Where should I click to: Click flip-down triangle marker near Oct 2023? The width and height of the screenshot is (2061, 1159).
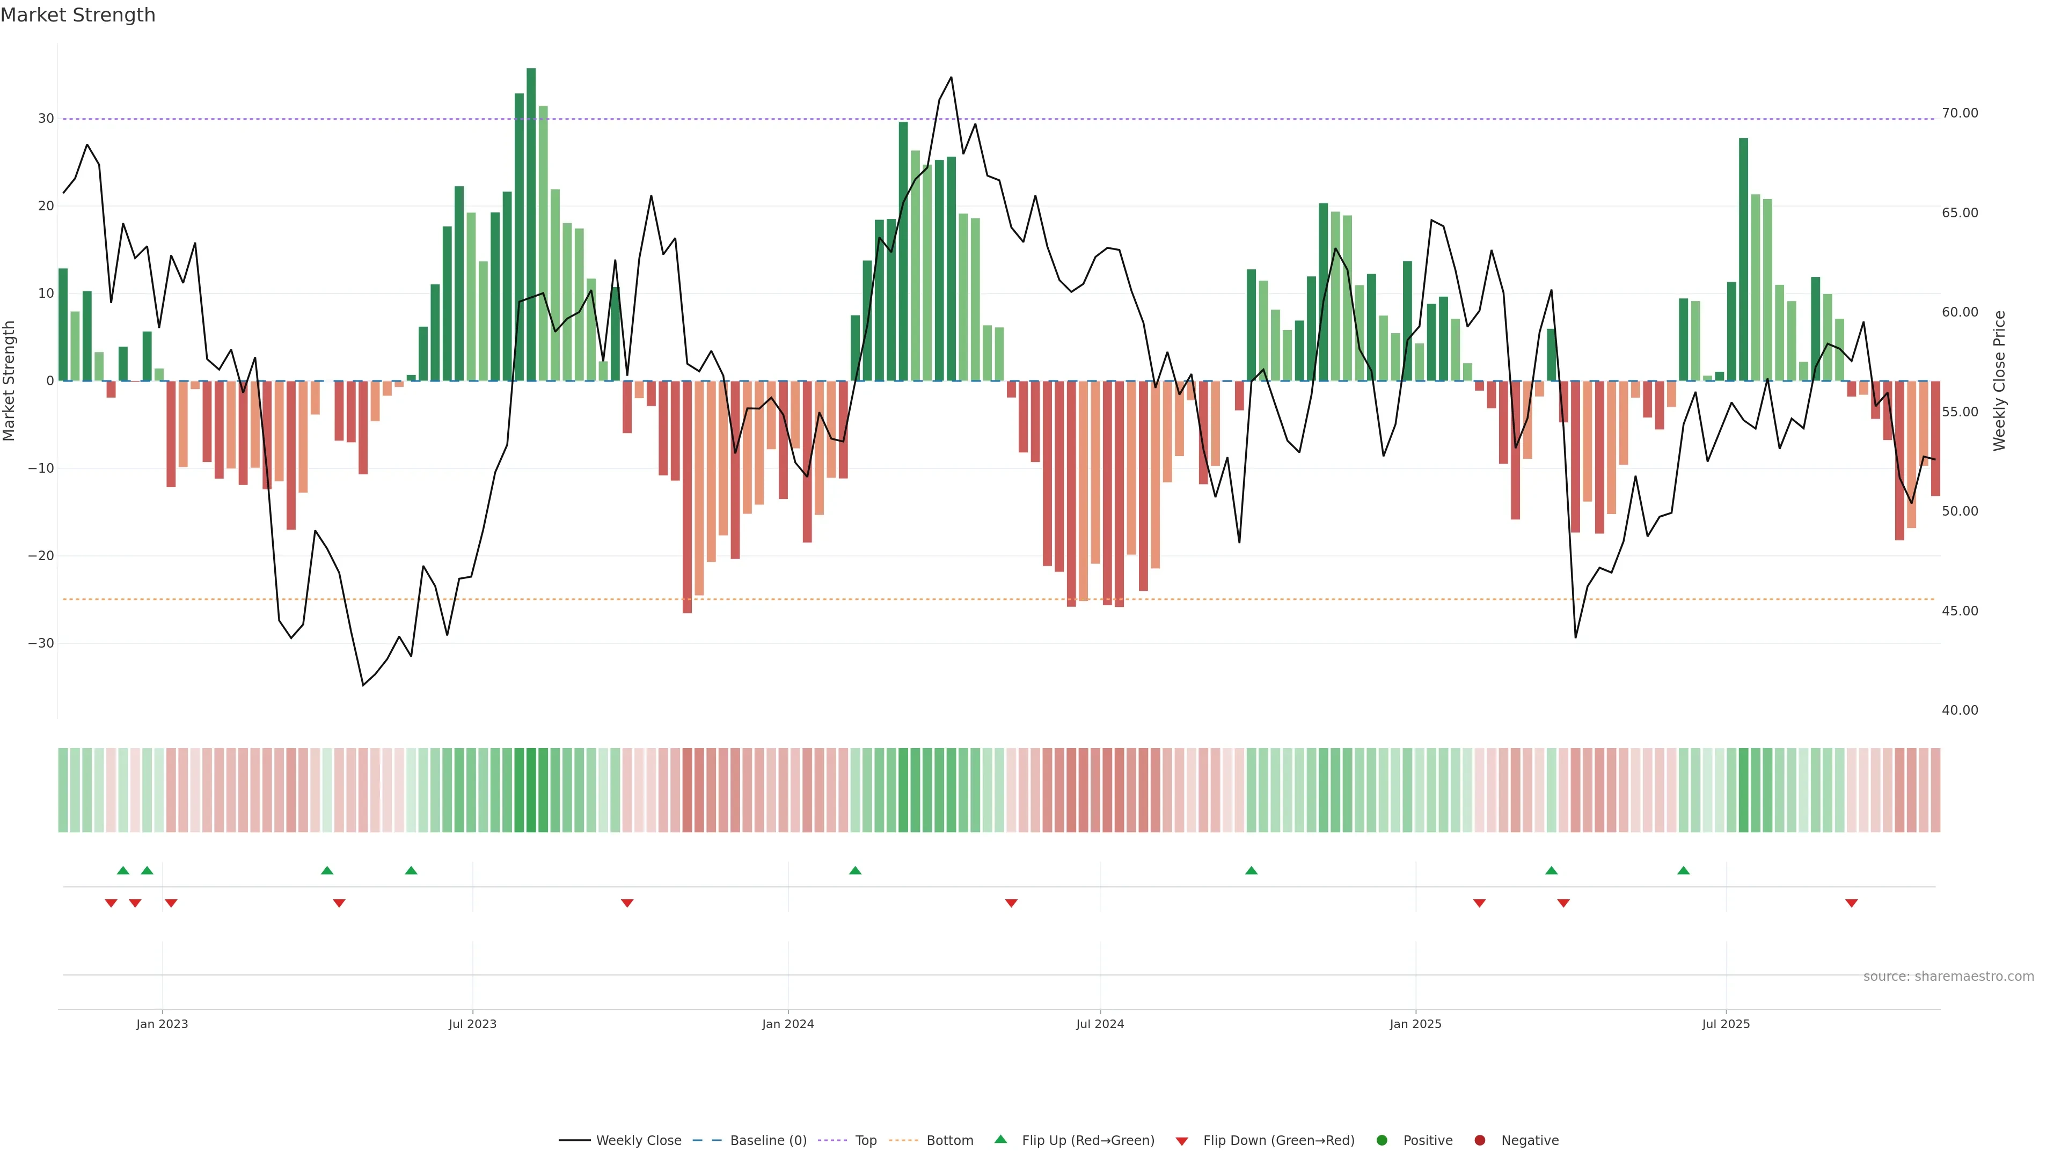(x=627, y=903)
